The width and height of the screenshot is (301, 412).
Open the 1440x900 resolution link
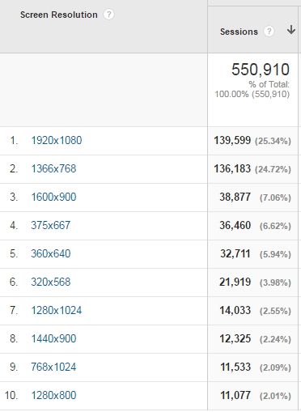click(53, 338)
